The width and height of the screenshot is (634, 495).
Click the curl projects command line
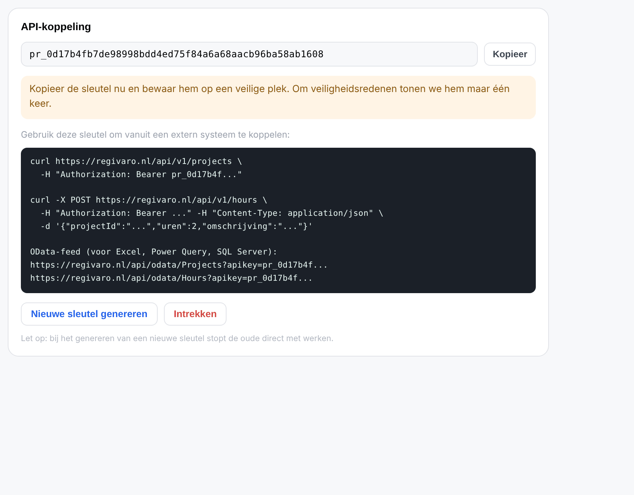[136, 161]
